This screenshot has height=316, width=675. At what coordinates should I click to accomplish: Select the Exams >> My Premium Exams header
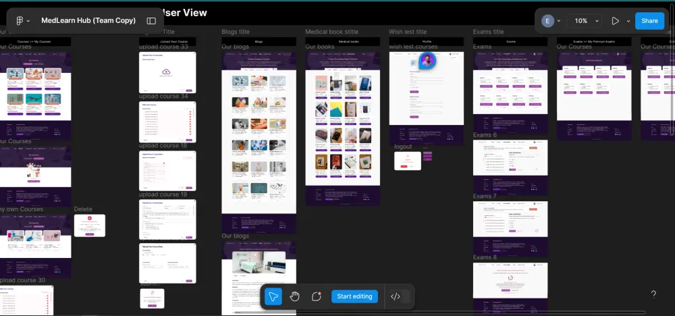click(x=594, y=42)
